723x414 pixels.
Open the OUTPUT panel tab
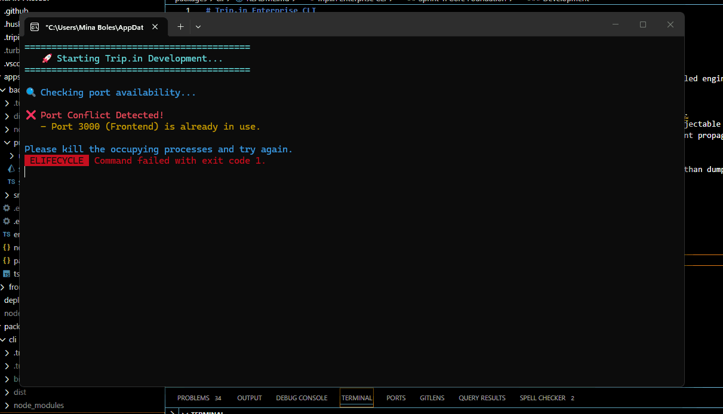coord(250,398)
